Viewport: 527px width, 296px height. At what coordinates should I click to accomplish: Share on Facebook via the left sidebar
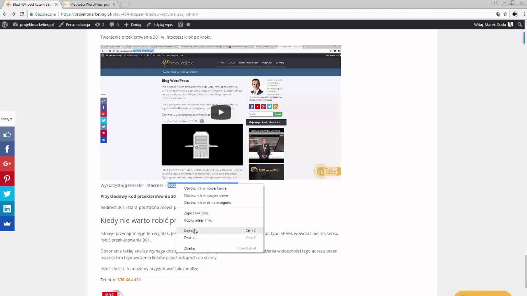7,149
